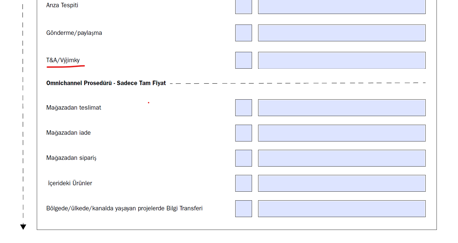Click the wide text field for Arıza Tespiti
458x243 pixels.
point(342,7)
